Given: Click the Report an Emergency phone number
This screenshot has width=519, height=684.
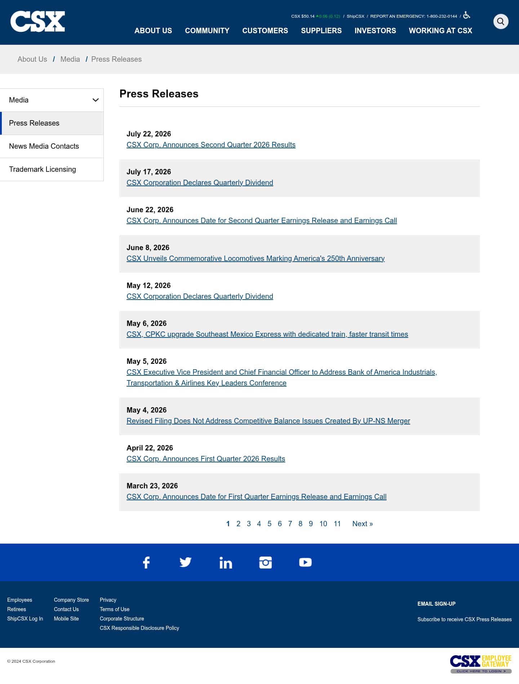Looking at the screenshot, I should [x=414, y=16].
